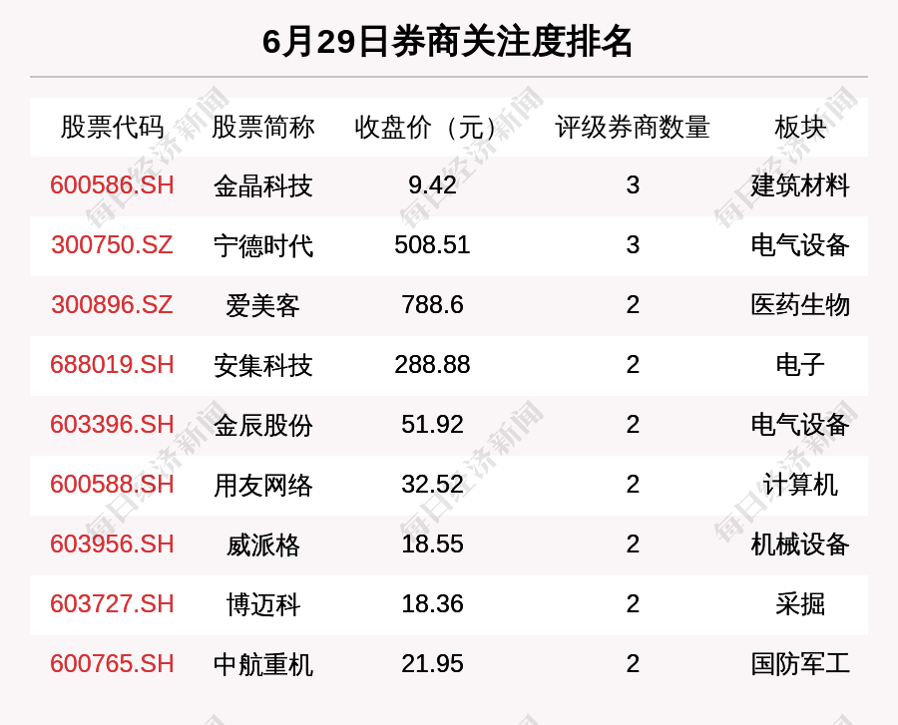Select stock name 中航重机

pos(262,665)
